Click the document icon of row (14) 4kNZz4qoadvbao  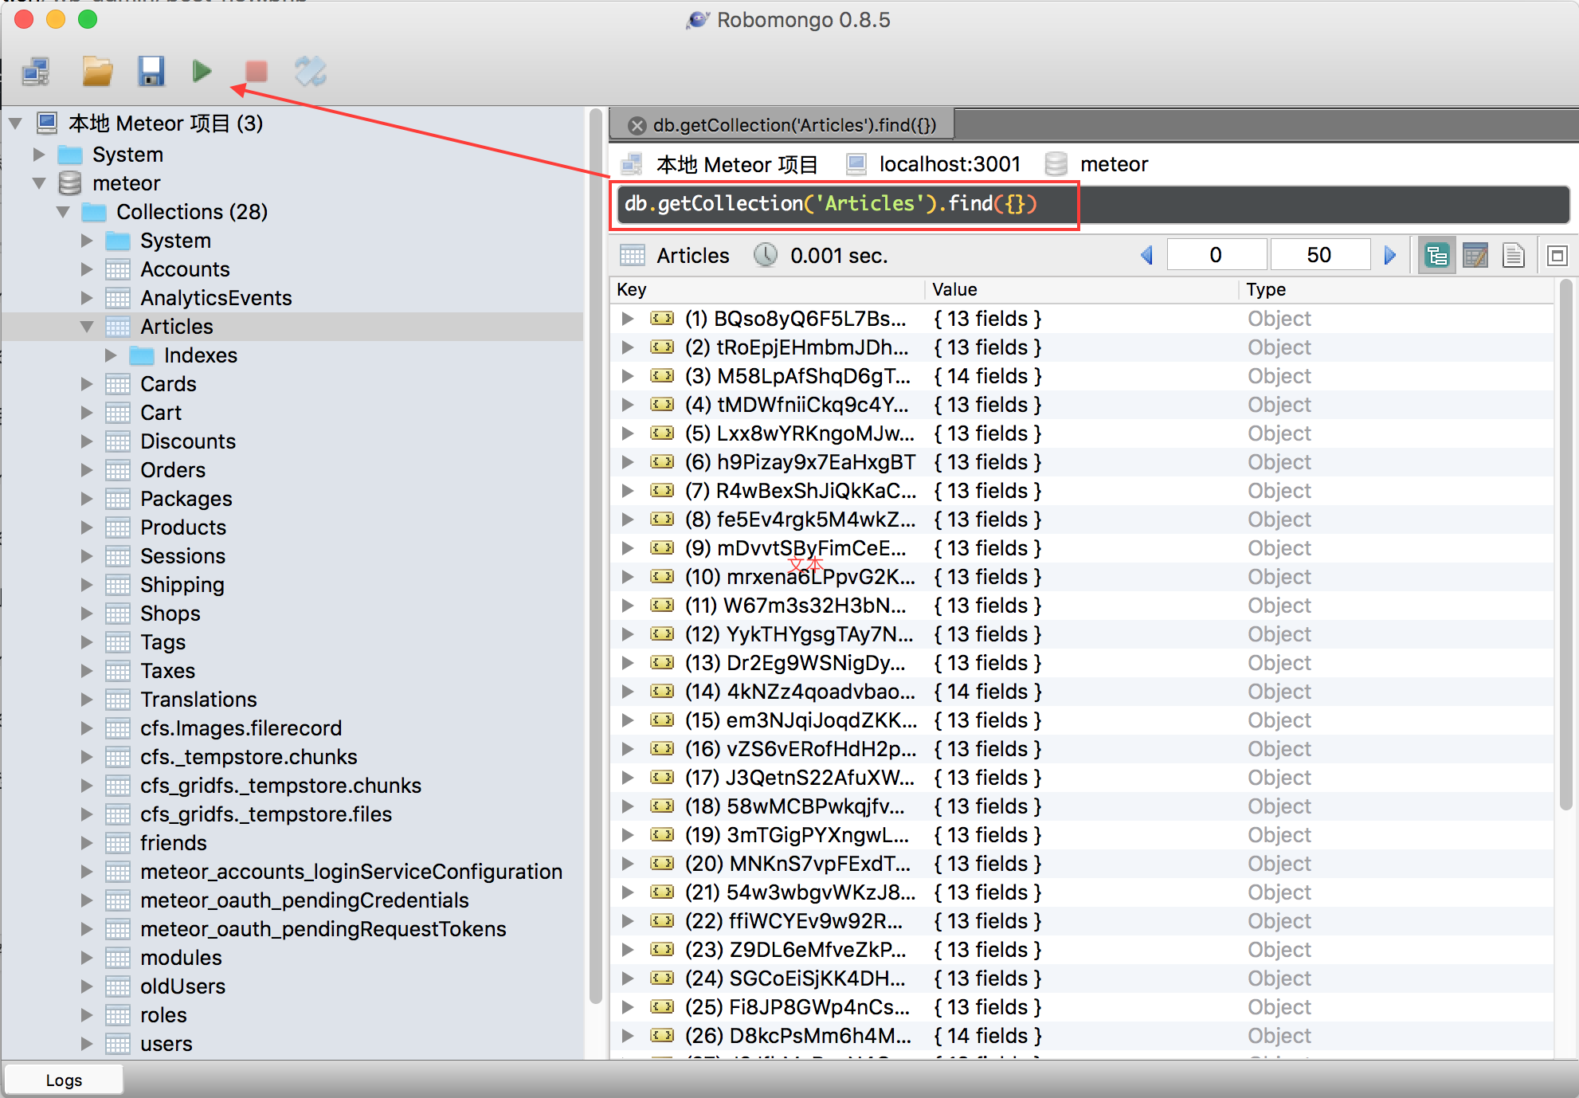662,692
